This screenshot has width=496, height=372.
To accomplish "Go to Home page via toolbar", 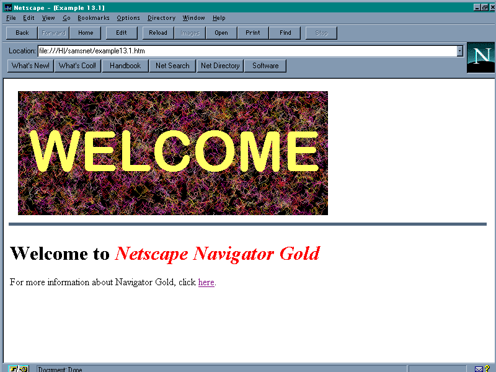I will 86,33.
